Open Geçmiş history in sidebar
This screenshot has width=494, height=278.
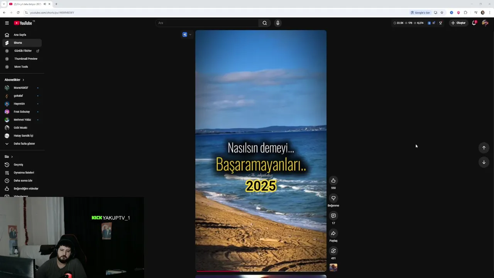(22, 164)
